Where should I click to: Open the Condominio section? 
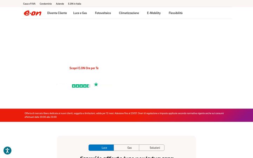tap(46, 4)
